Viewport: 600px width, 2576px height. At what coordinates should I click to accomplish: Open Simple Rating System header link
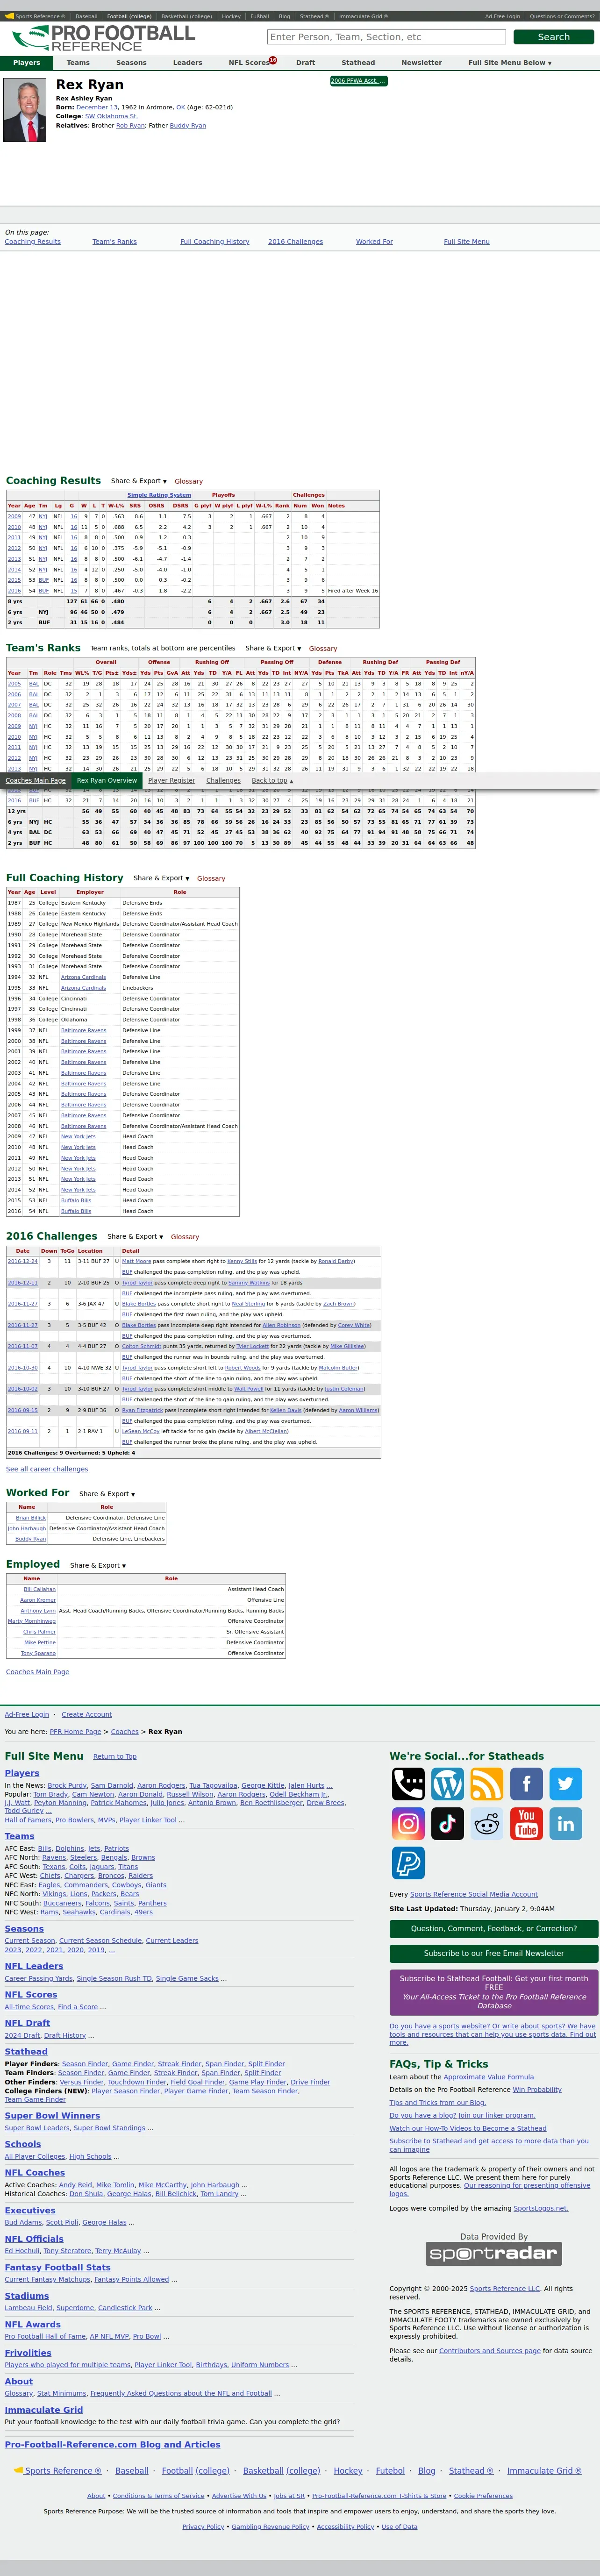click(x=159, y=495)
